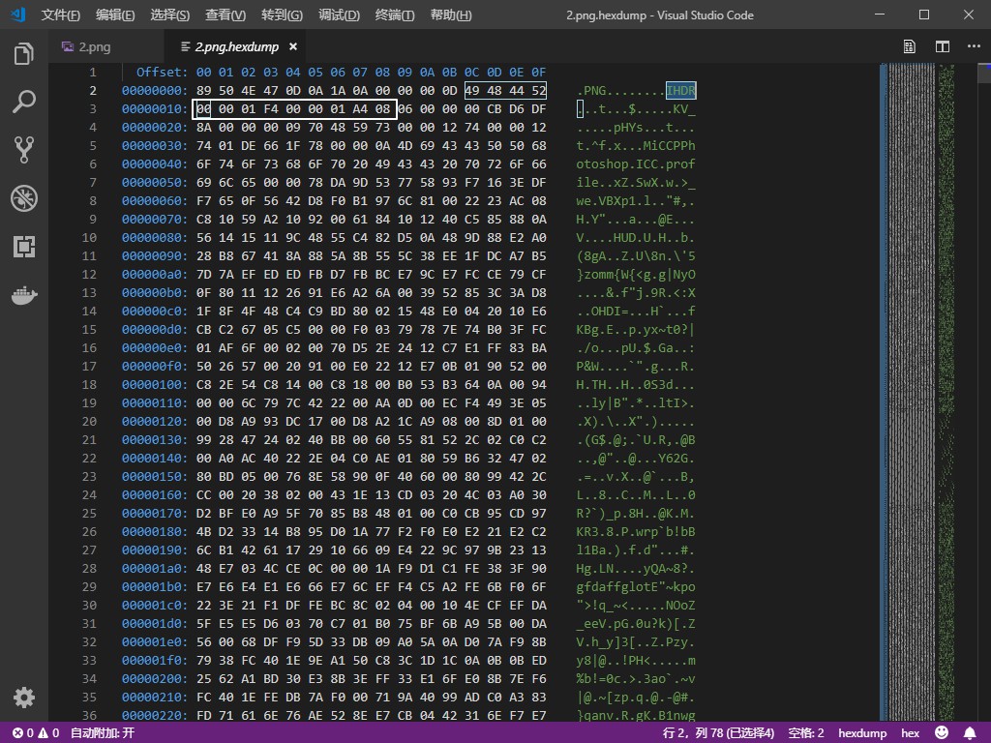The width and height of the screenshot is (991, 743).
Task: Click line and column indicator 行 2, 列 78
Action: (718, 733)
